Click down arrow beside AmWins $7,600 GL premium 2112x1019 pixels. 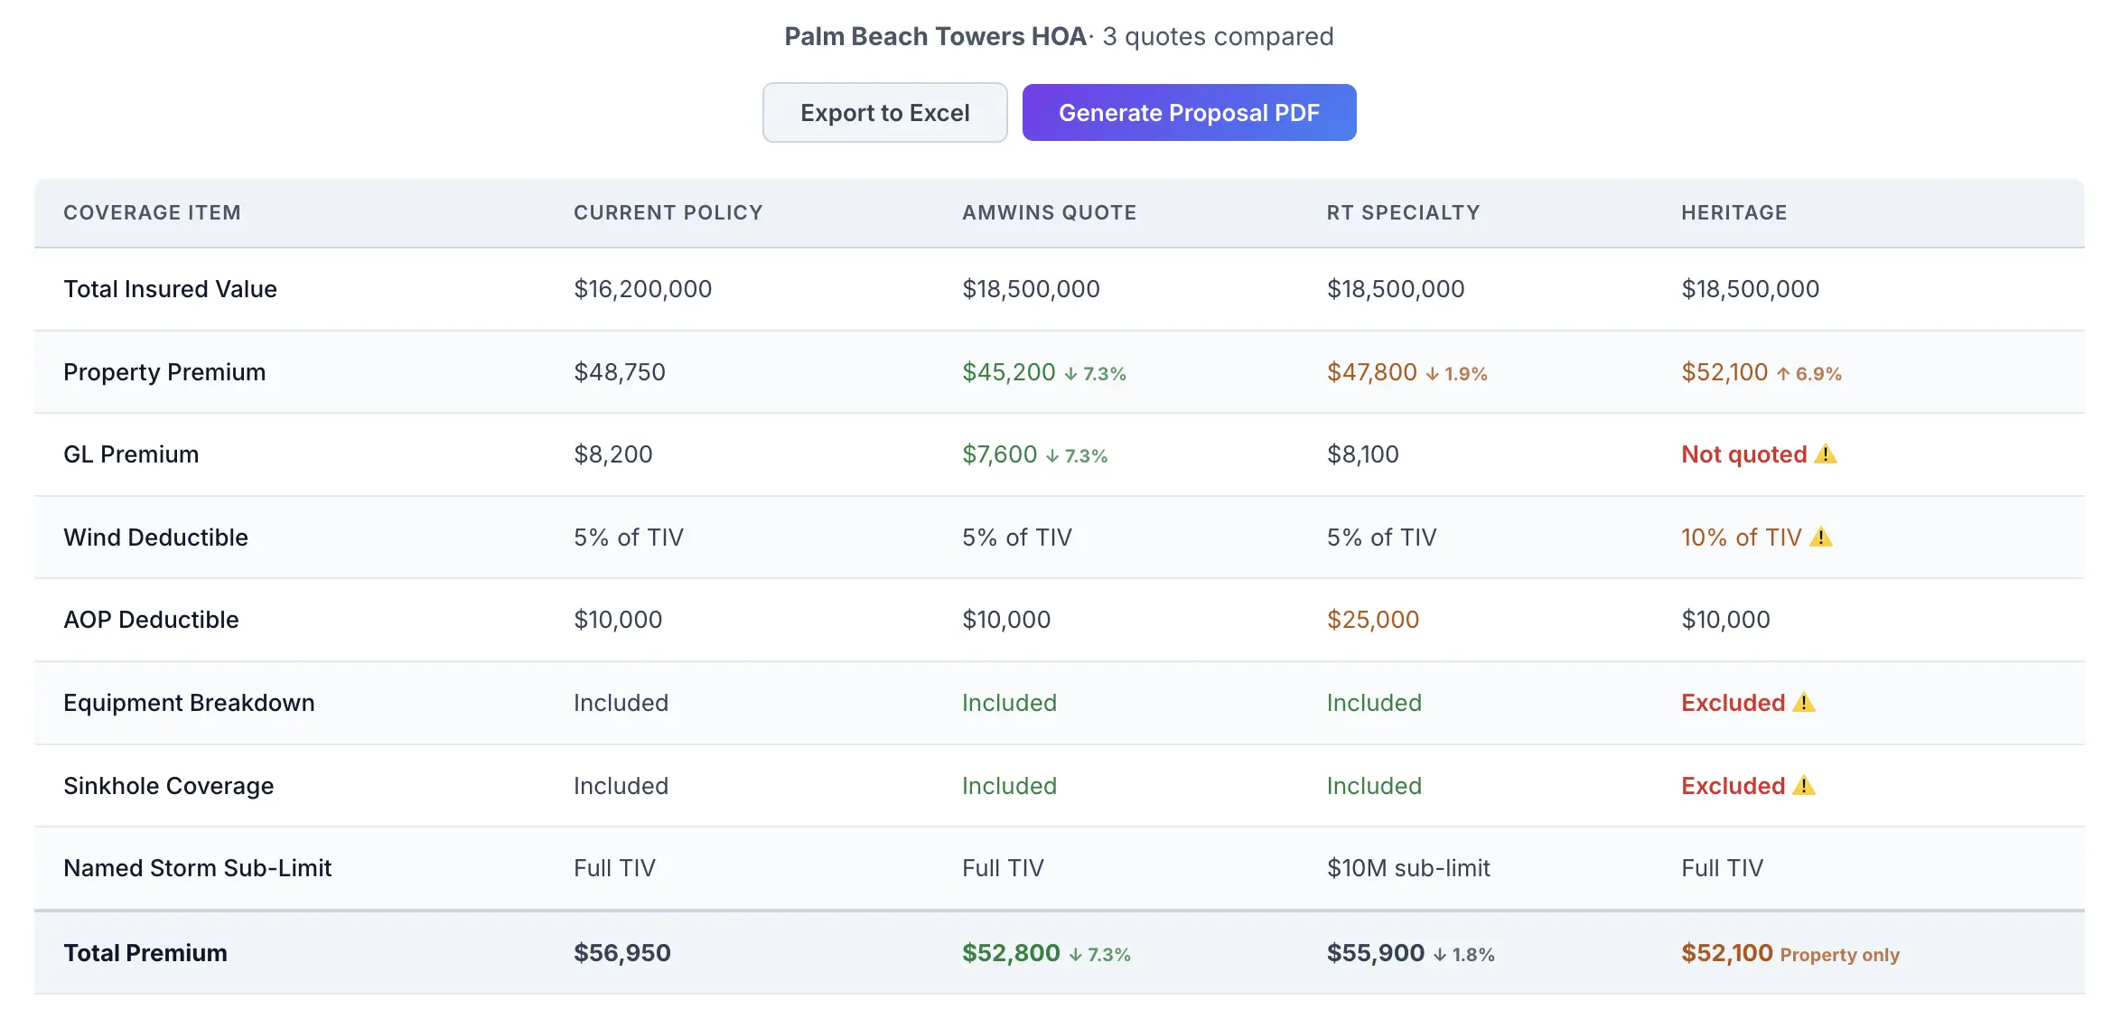[1052, 456]
